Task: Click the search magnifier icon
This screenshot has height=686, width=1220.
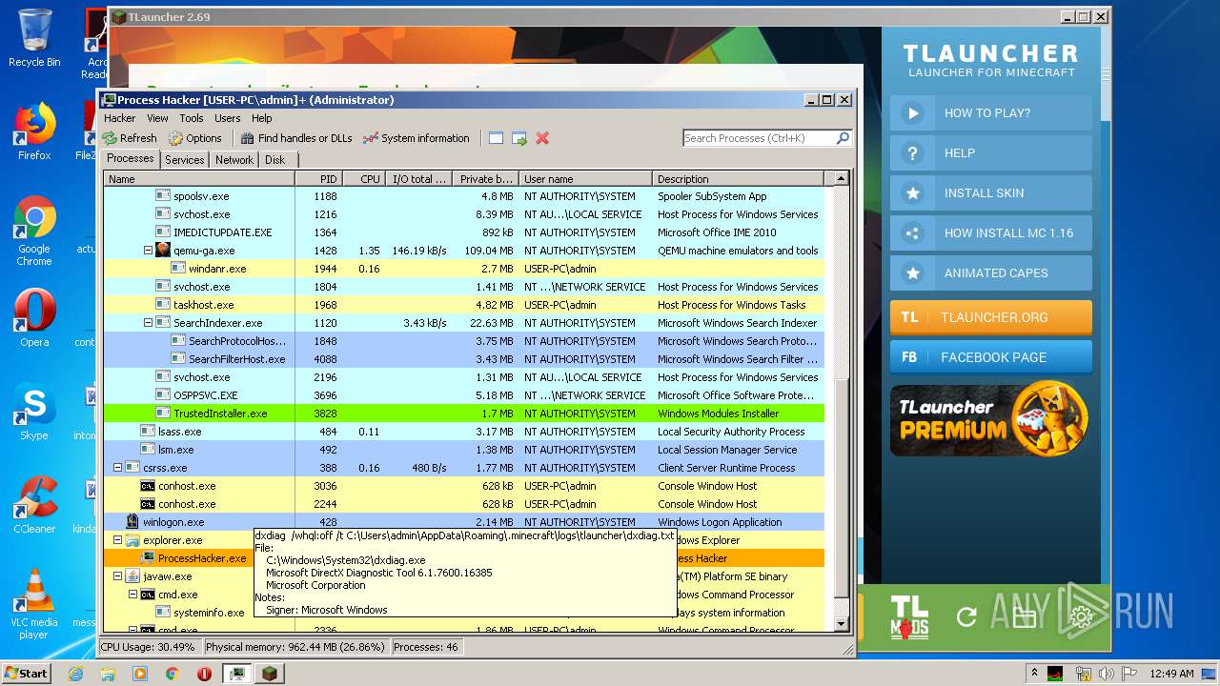Action: tap(843, 138)
